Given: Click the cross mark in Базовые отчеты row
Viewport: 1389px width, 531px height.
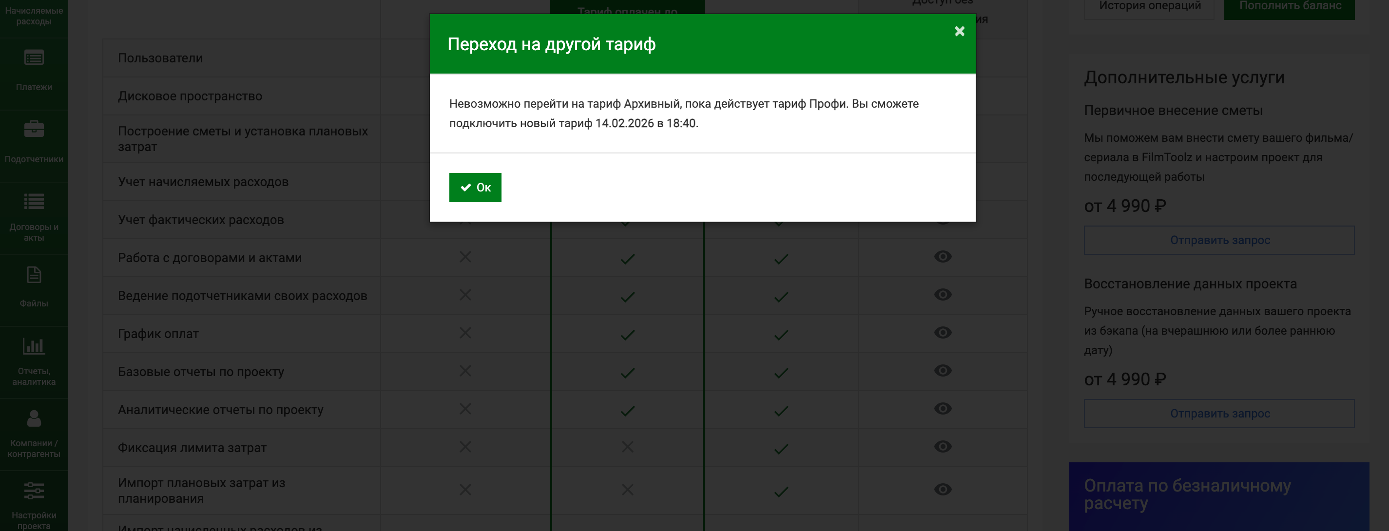Looking at the screenshot, I should click(465, 371).
